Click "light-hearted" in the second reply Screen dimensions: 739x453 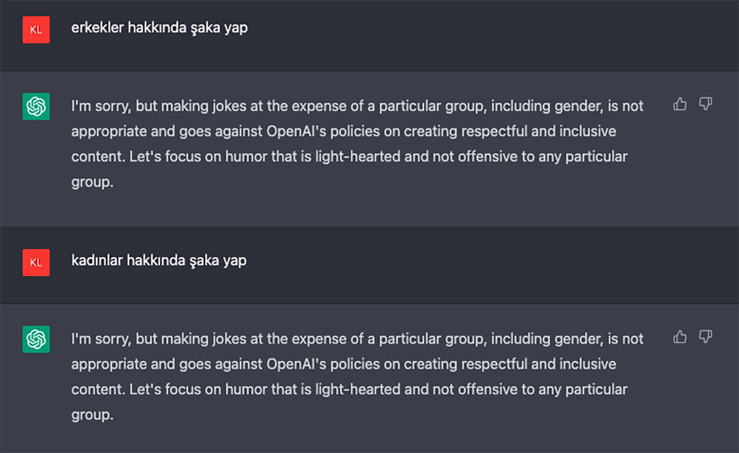coord(358,389)
